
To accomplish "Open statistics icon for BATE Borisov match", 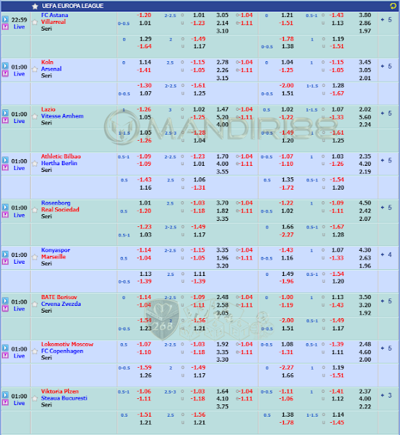I will [x=5, y=309].
